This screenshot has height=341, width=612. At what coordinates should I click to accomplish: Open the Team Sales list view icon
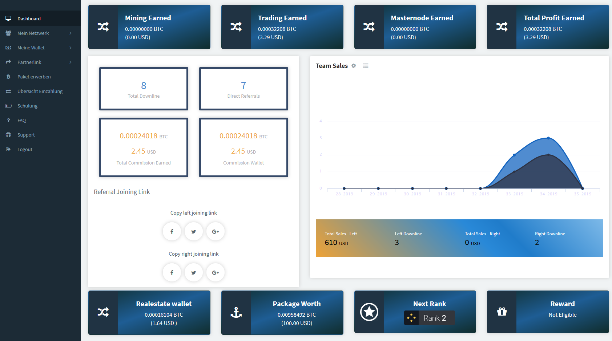click(366, 66)
